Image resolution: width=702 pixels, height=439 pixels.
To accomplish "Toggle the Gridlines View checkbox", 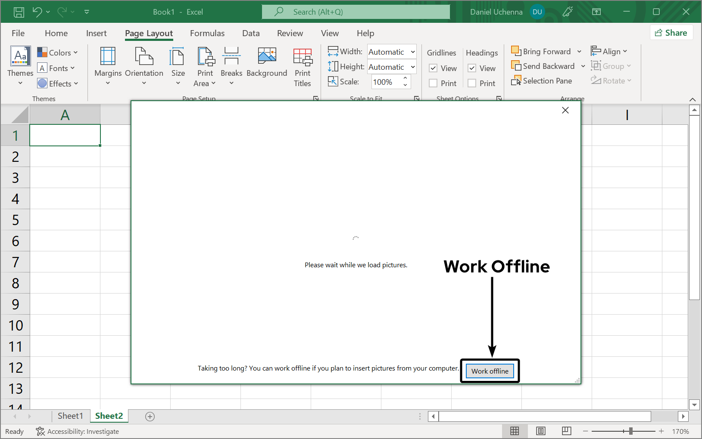I will 434,68.
